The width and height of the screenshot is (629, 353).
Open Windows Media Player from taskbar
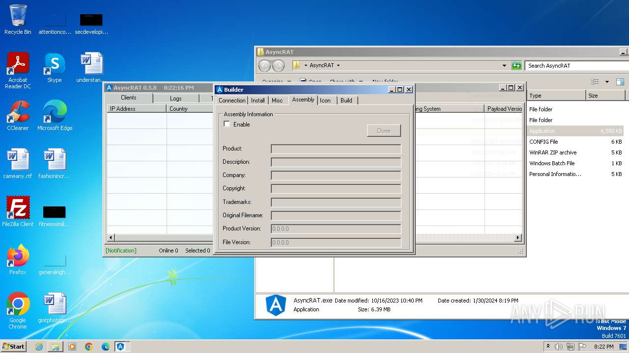[x=72, y=347]
